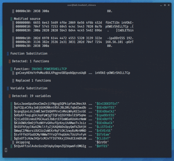This screenshot has width=174, height=161.
Task: Click the $dOyKFfeqLgEAJopFpWjgTIQFsQIGYXBxlESPSqHe variable
Action: point(50,115)
